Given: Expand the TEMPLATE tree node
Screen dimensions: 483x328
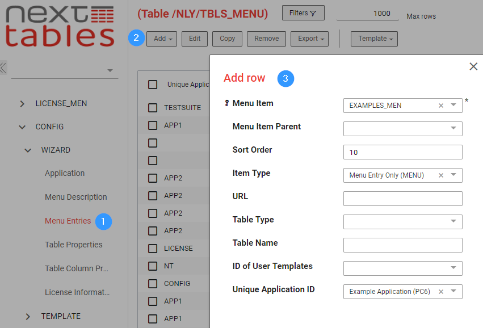Looking at the screenshot, I should click(x=28, y=316).
